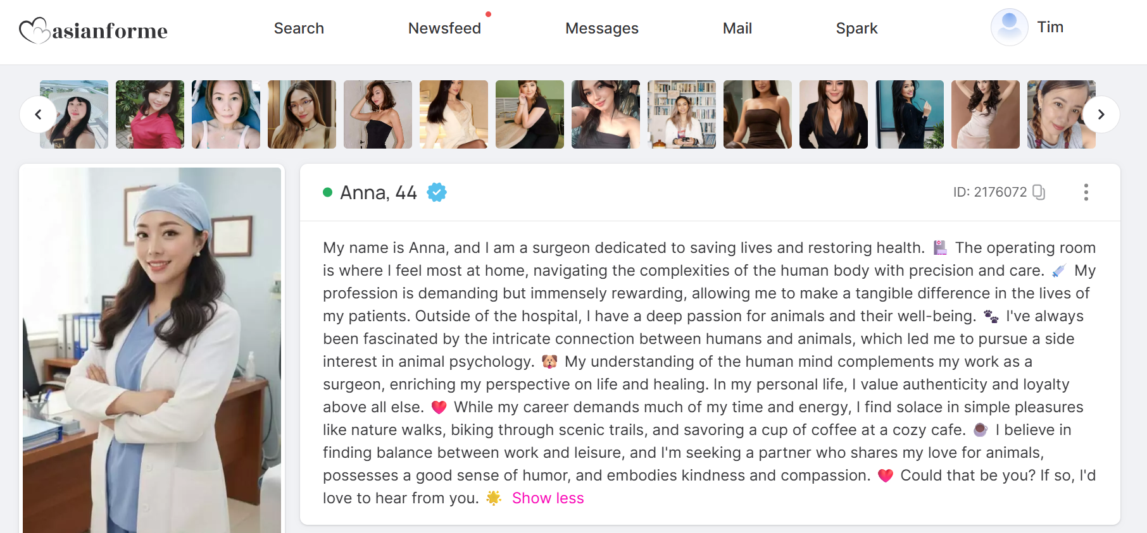Open the bookshelf background profile thumbnail
The width and height of the screenshot is (1147, 533).
tap(682, 114)
